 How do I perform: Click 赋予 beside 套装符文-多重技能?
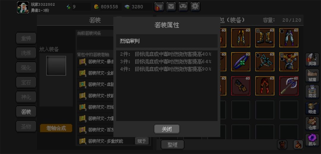(142, 141)
